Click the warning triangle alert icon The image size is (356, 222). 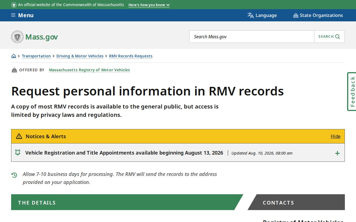coord(19,136)
